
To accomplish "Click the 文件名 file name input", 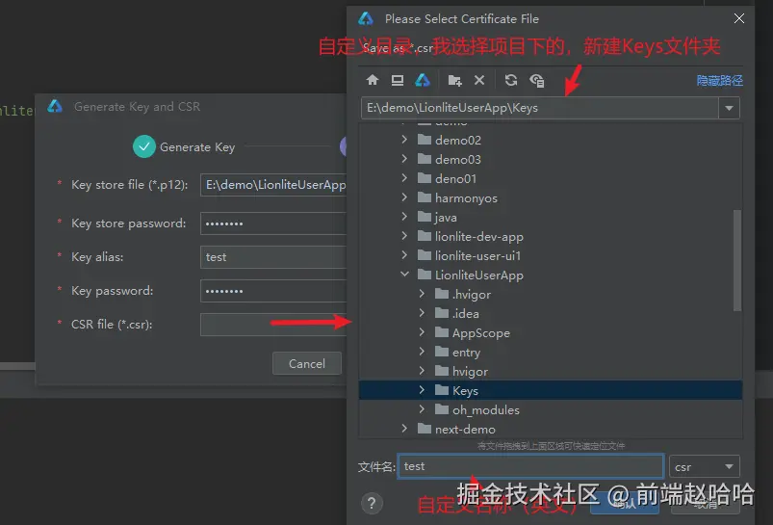I will tap(530, 466).
